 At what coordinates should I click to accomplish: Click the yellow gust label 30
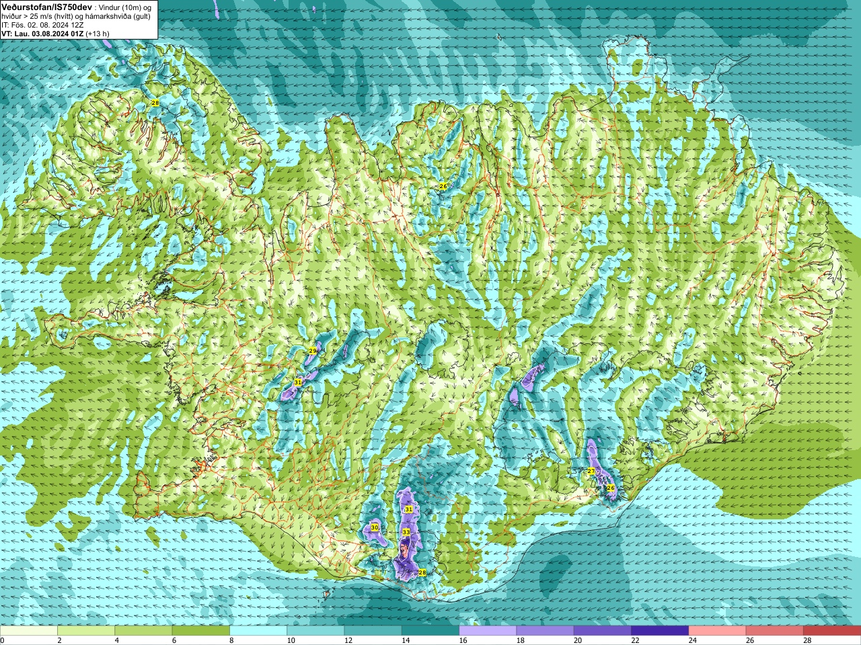click(375, 527)
